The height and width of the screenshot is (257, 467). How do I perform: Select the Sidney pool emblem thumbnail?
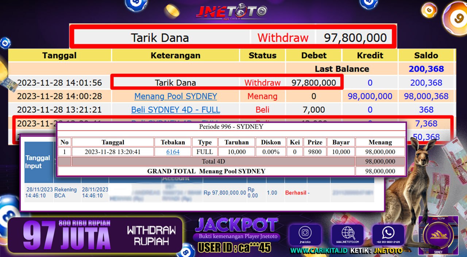[438, 235]
